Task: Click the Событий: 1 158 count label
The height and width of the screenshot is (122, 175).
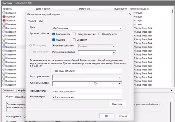Action: [x=23, y=3]
